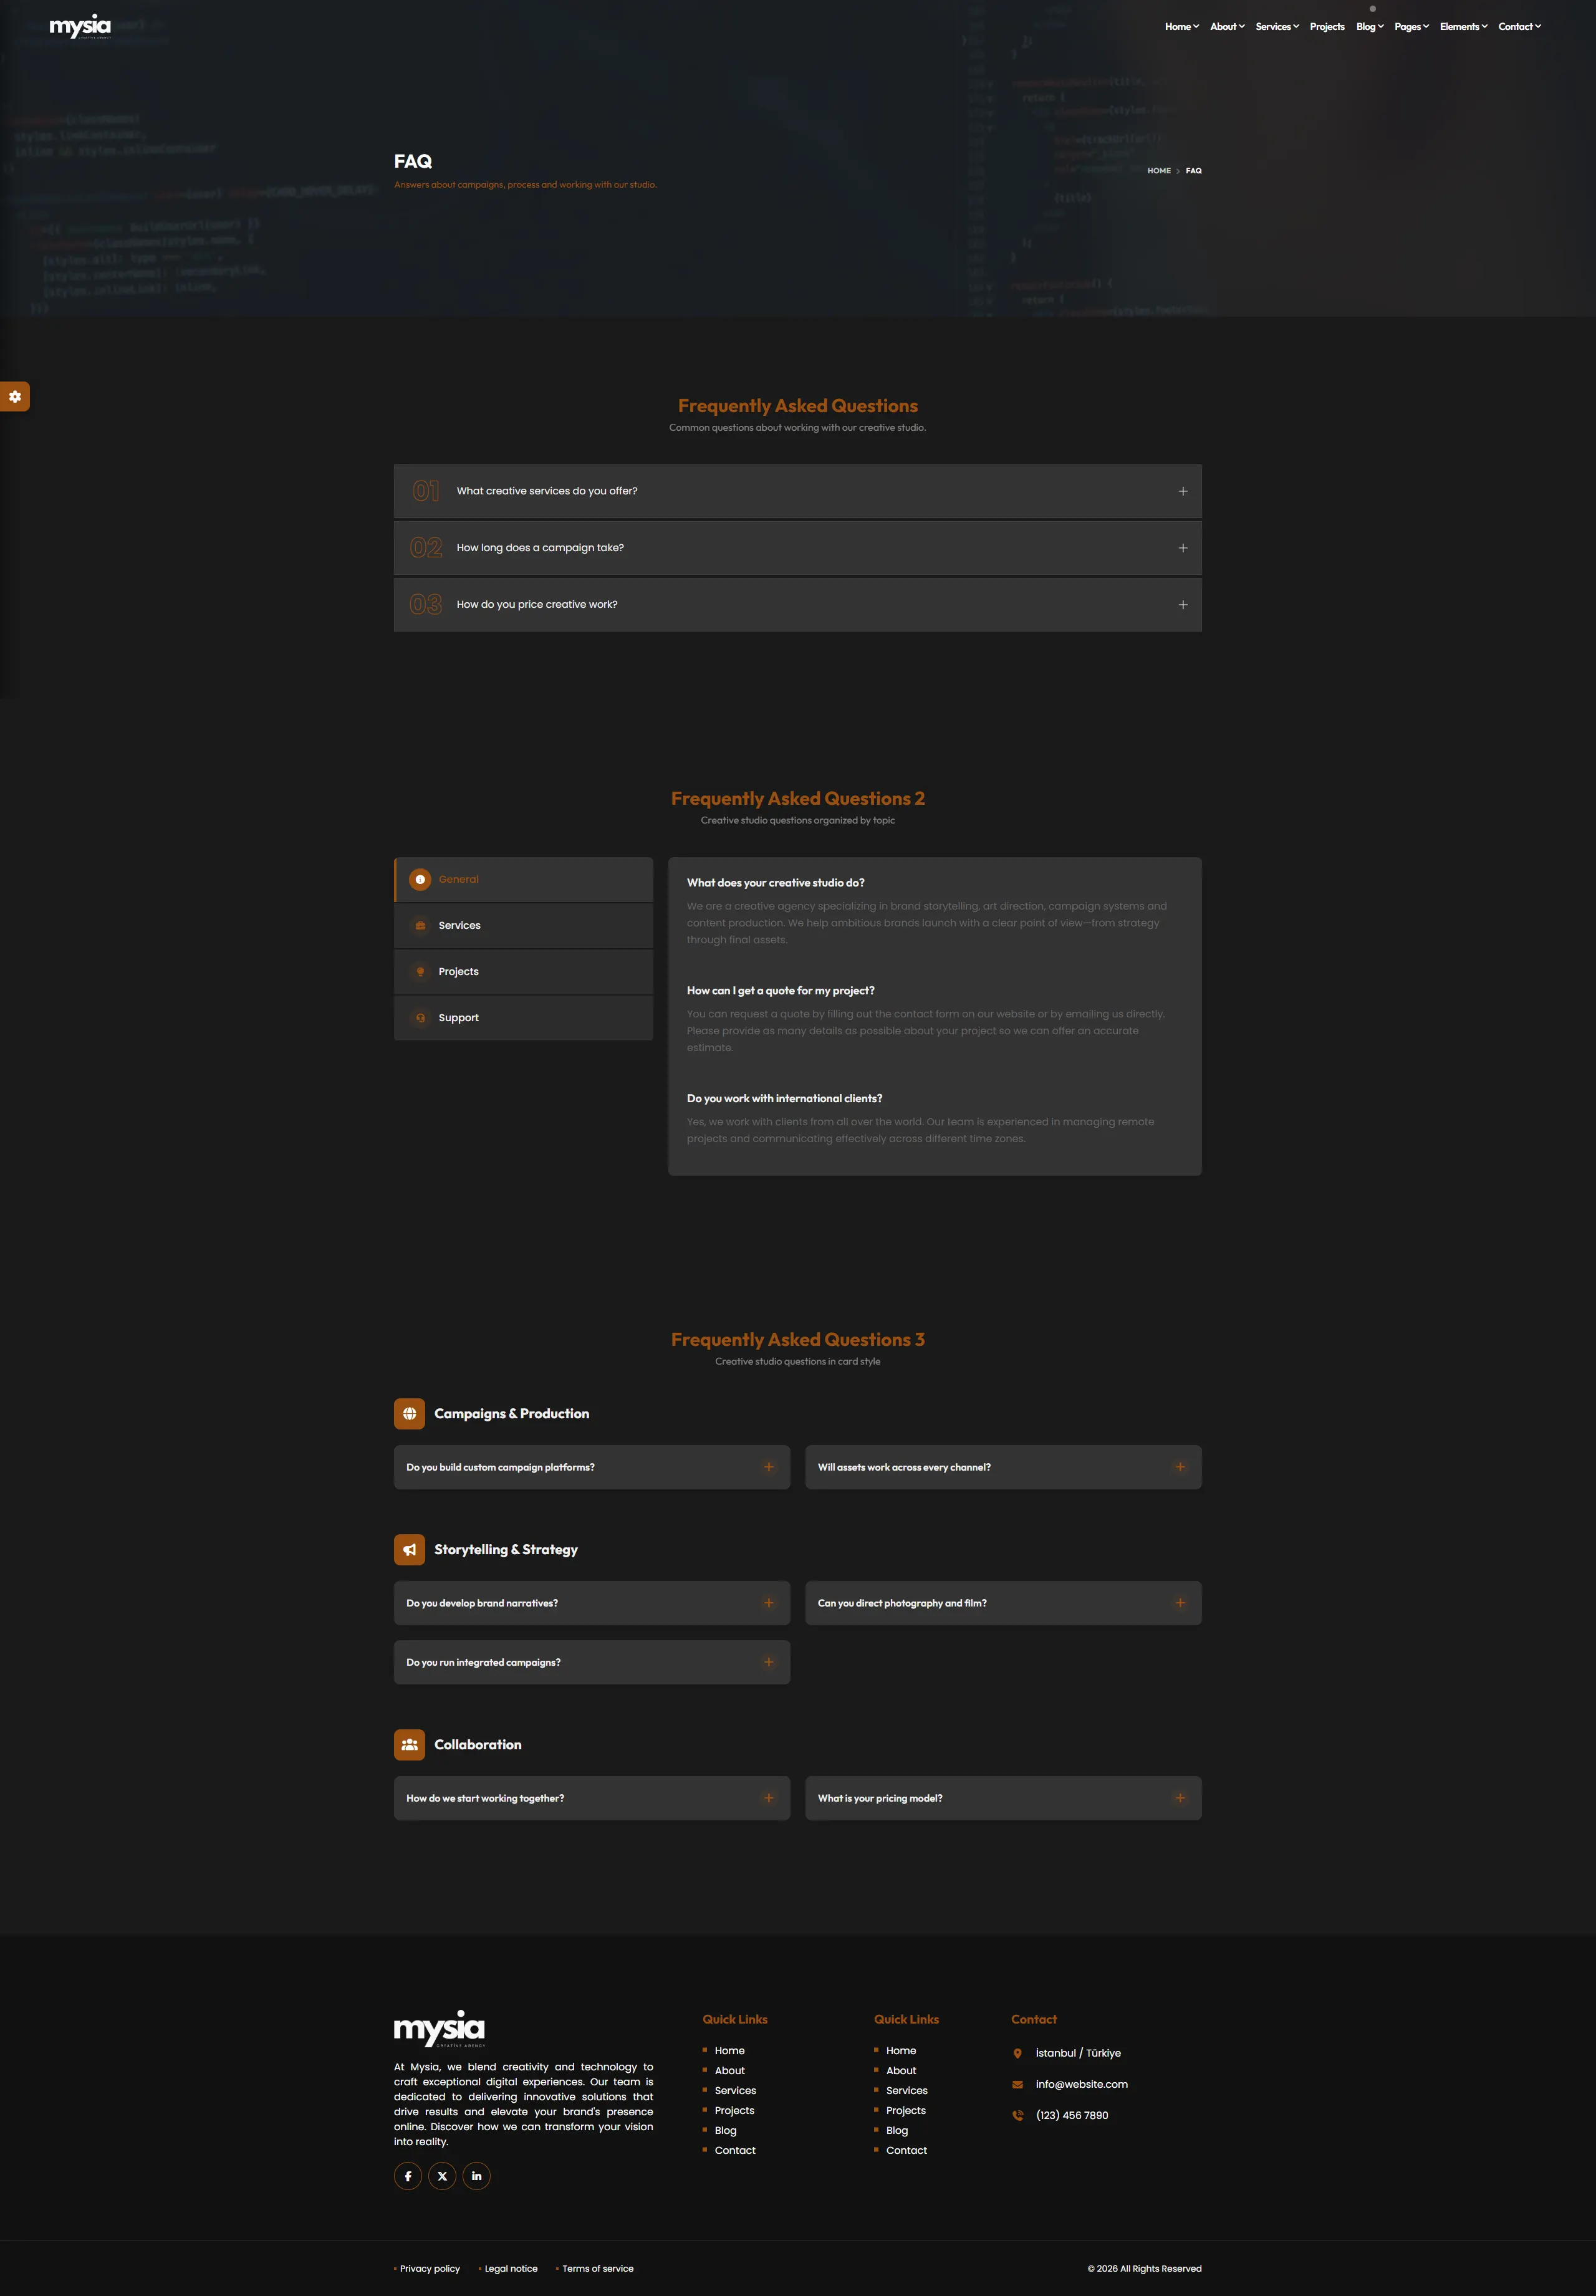Open the Privacy policy footer link
1596x2296 pixels.
430,2269
